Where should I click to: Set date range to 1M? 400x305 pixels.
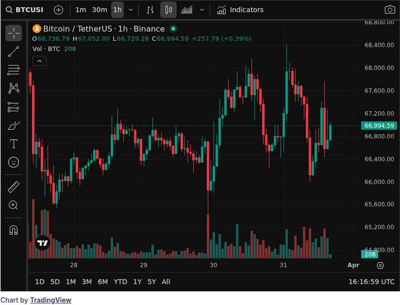[x=71, y=282]
